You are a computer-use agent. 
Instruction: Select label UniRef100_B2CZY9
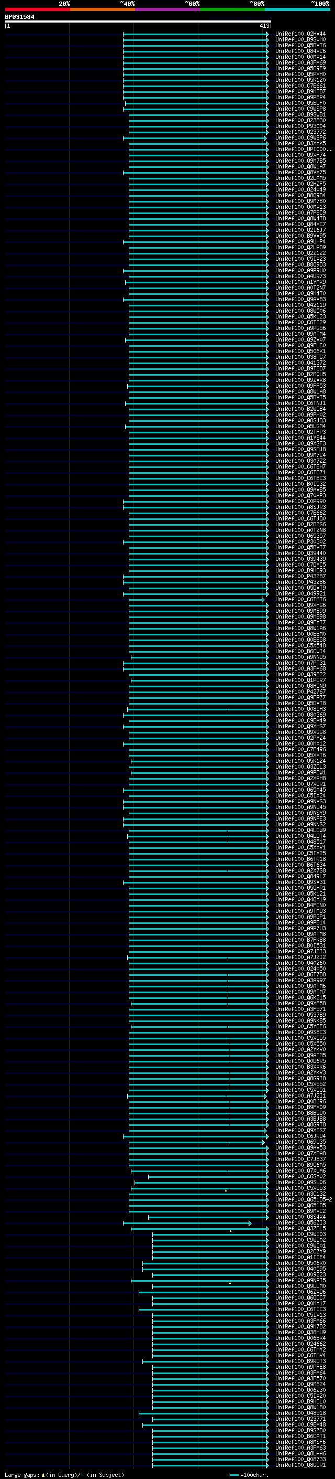(x=300, y=1251)
